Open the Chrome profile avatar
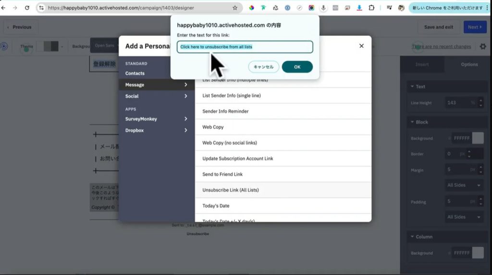 pyautogui.click(x=401, y=8)
